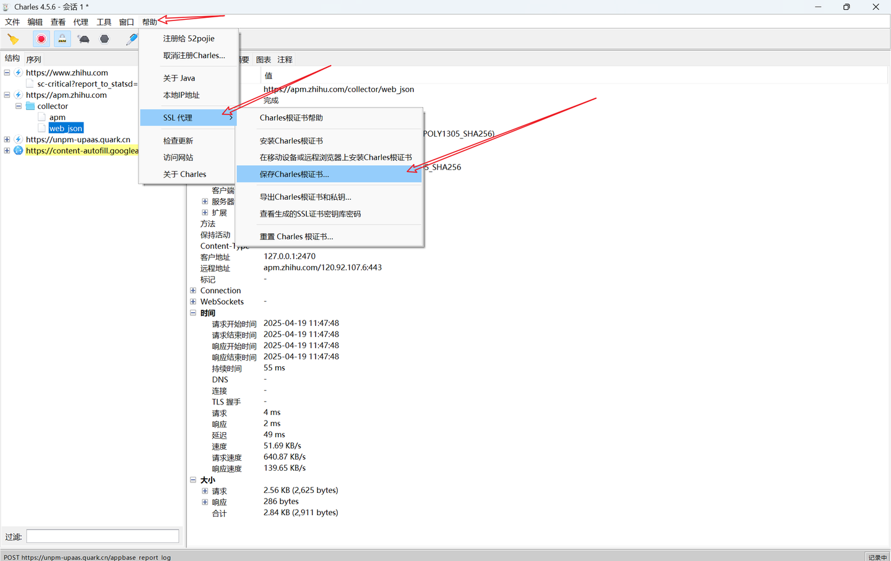The width and height of the screenshot is (891, 561).
Task: Click the value 127.0.0.1:2470
Action: [x=290, y=256]
